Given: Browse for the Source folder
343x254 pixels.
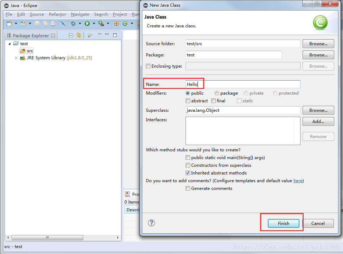Looking at the screenshot, I should [318, 43].
